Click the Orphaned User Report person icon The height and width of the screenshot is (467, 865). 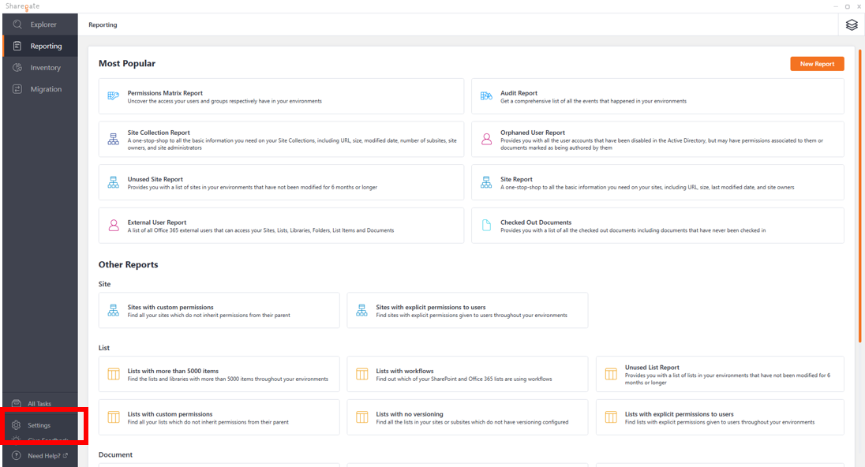pyautogui.click(x=486, y=140)
